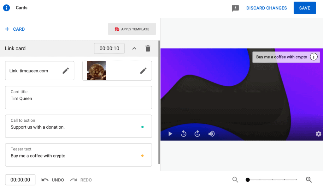Add a new card
Screen dimensions: 323x189
coord(15,29)
